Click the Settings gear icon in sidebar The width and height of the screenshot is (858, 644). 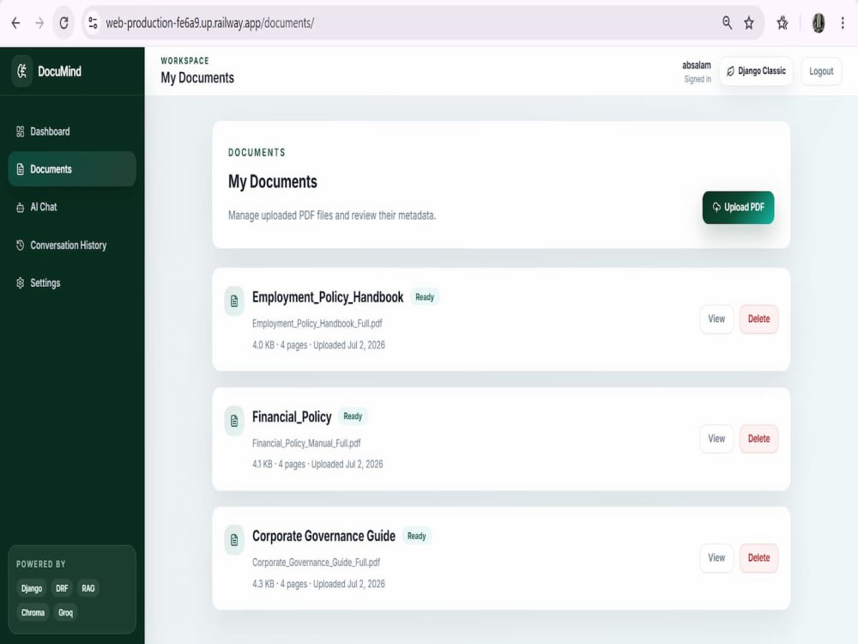pyautogui.click(x=21, y=283)
